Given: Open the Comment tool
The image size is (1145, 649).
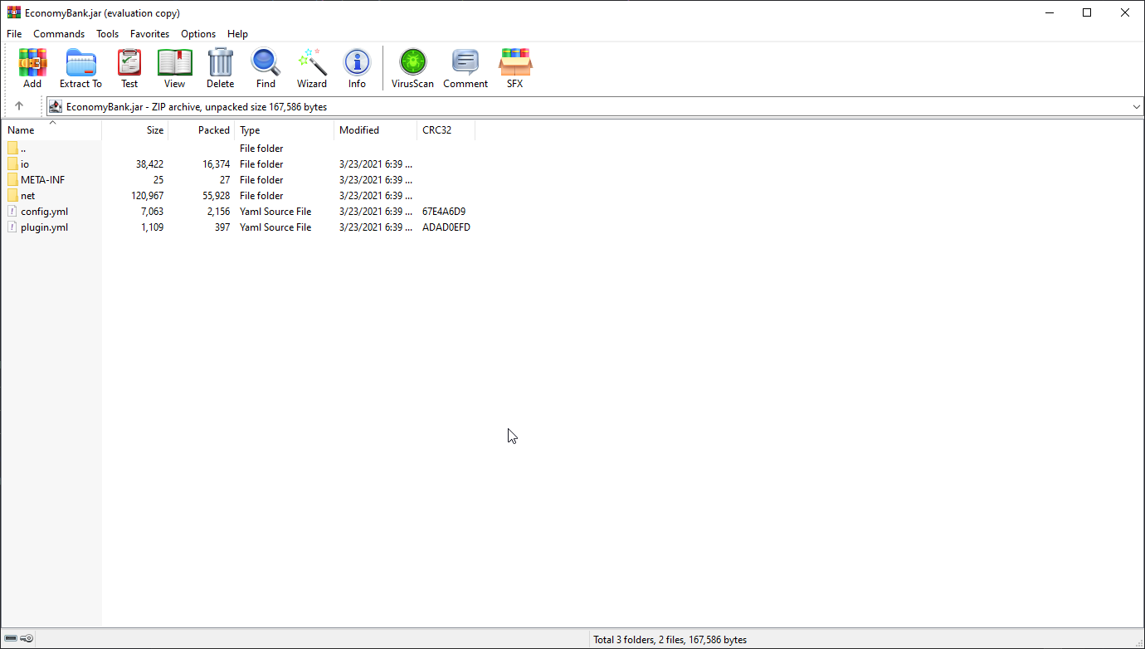Looking at the screenshot, I should click(465, 68).
